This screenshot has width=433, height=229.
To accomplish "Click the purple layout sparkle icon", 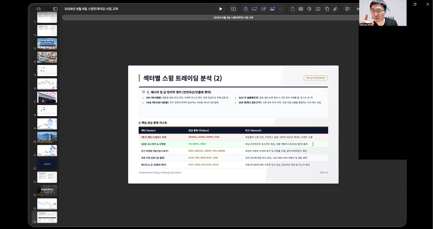I will point(255,9).
